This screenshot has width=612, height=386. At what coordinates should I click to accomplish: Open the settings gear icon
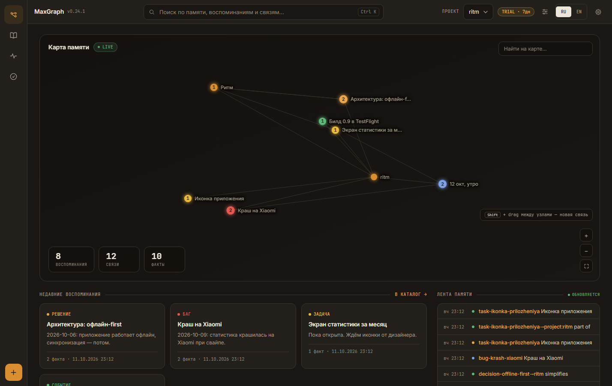[x=598, y=12]
